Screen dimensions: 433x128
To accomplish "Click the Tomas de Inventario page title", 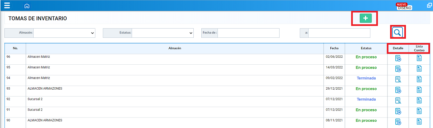I will [x=38, y=19].
